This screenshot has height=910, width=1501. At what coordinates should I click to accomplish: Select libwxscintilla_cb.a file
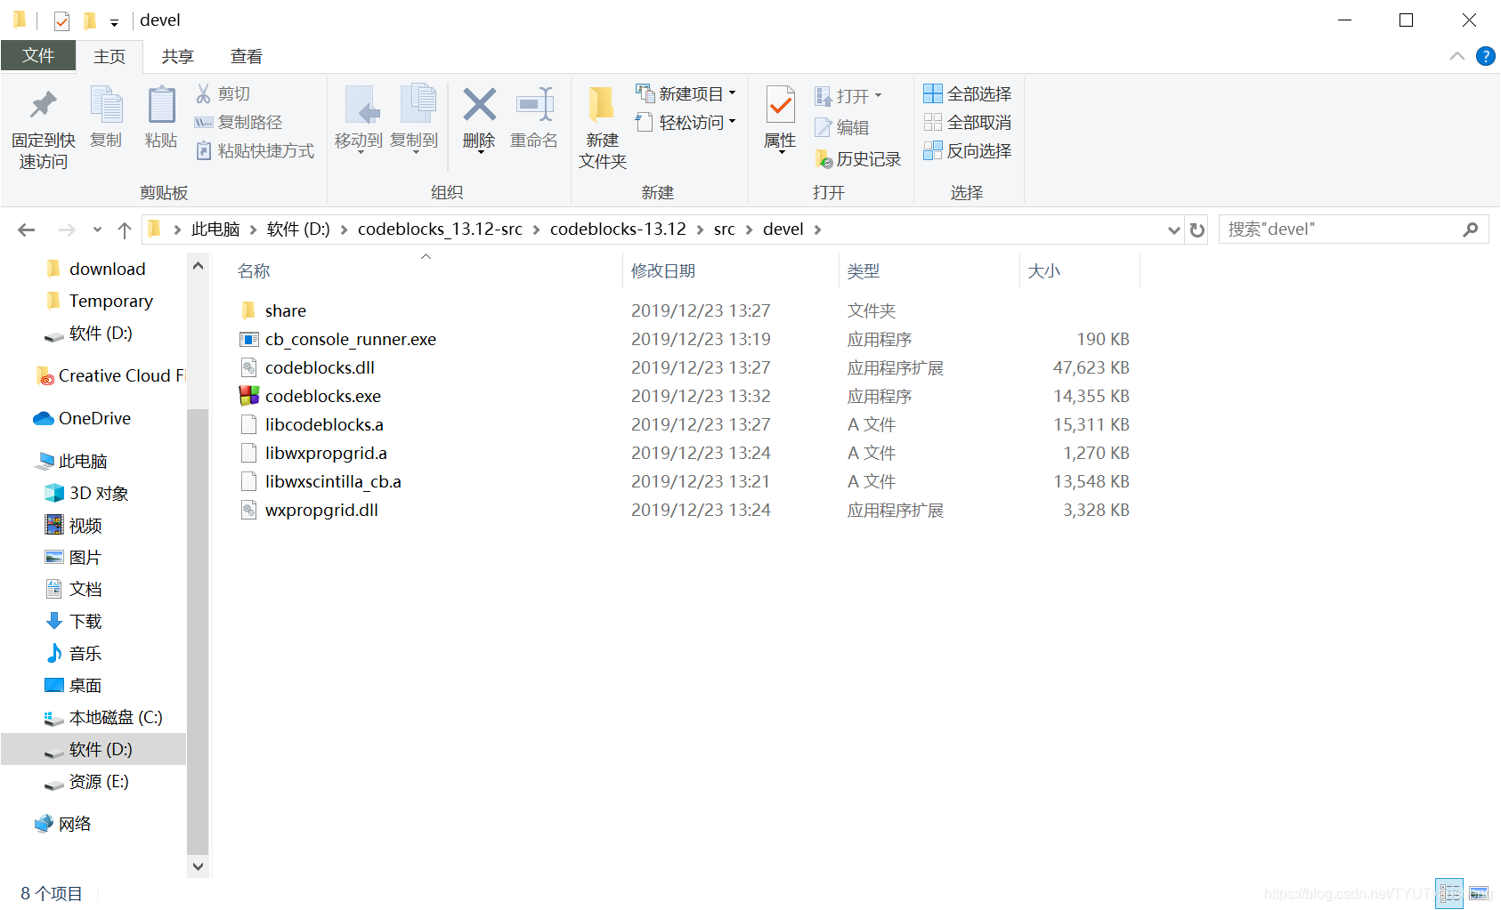(333, 481)
